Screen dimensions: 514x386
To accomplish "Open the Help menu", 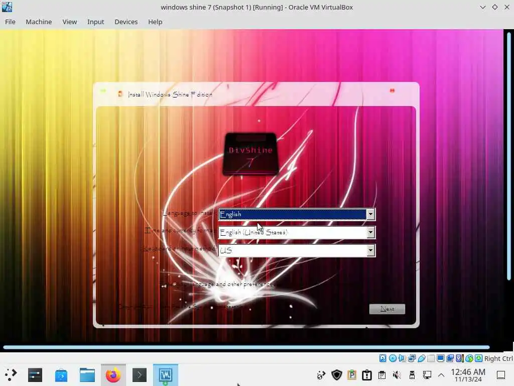I will click(155, 22).
